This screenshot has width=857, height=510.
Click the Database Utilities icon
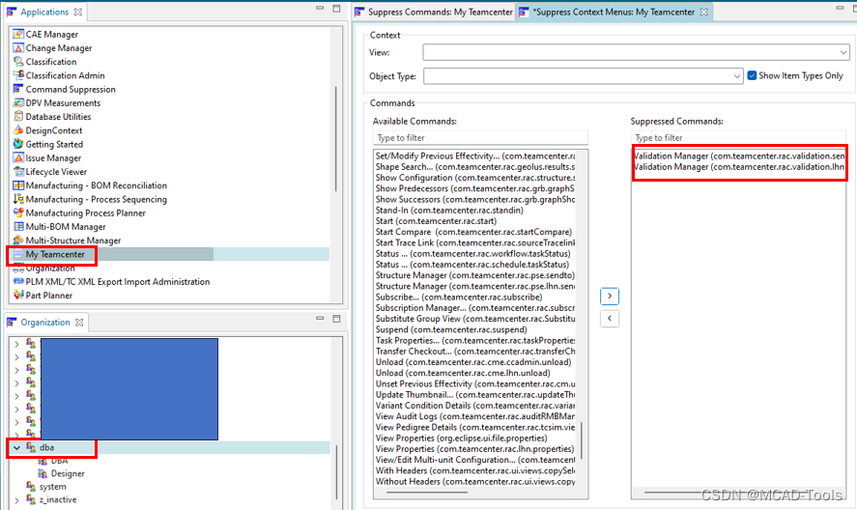(x=18, y=117)
